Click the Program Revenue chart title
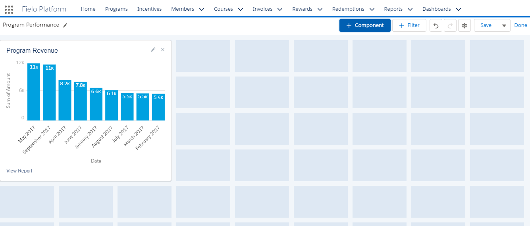Viewport: 530px width, 226px height. 32,50
